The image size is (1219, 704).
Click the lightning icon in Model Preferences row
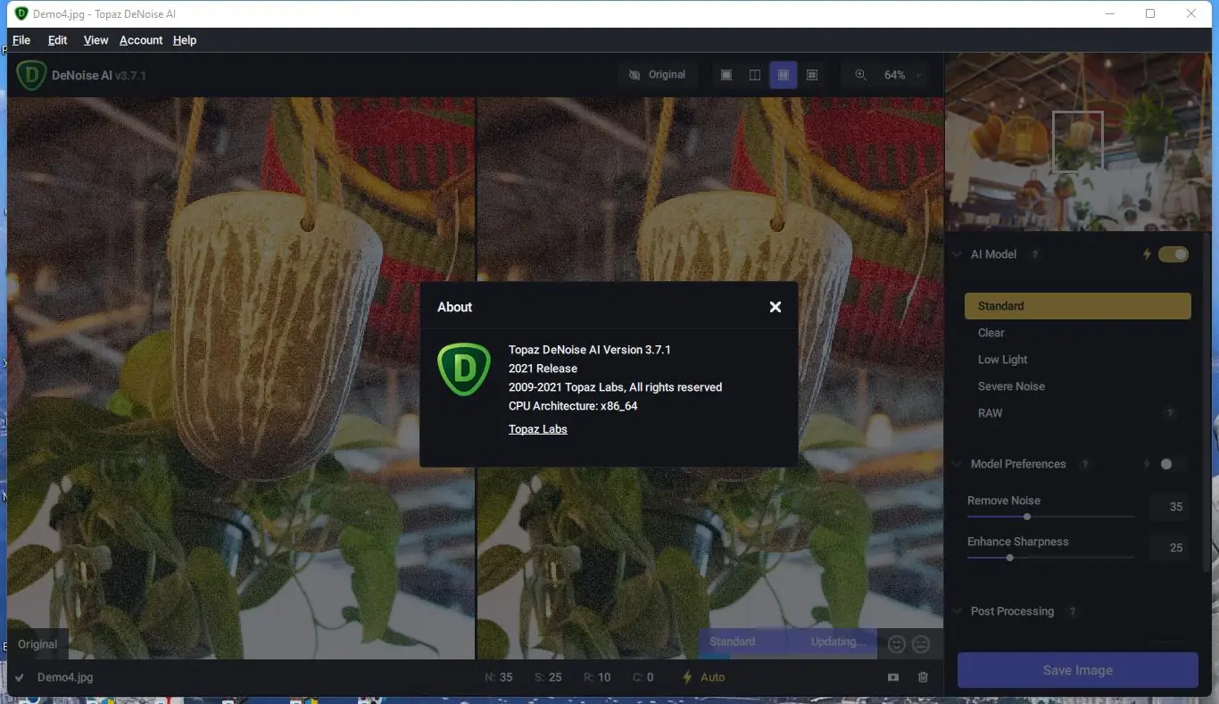[1148, 464]
